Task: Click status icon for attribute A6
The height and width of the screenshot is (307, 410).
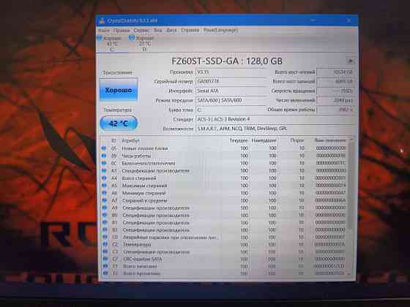Action: click(x=104, y=193)
